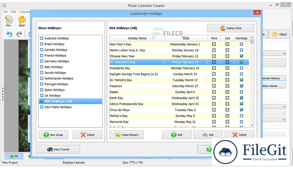293x169 pixels.
Task: Open the Video Tutorial
Action: [58, 149]
